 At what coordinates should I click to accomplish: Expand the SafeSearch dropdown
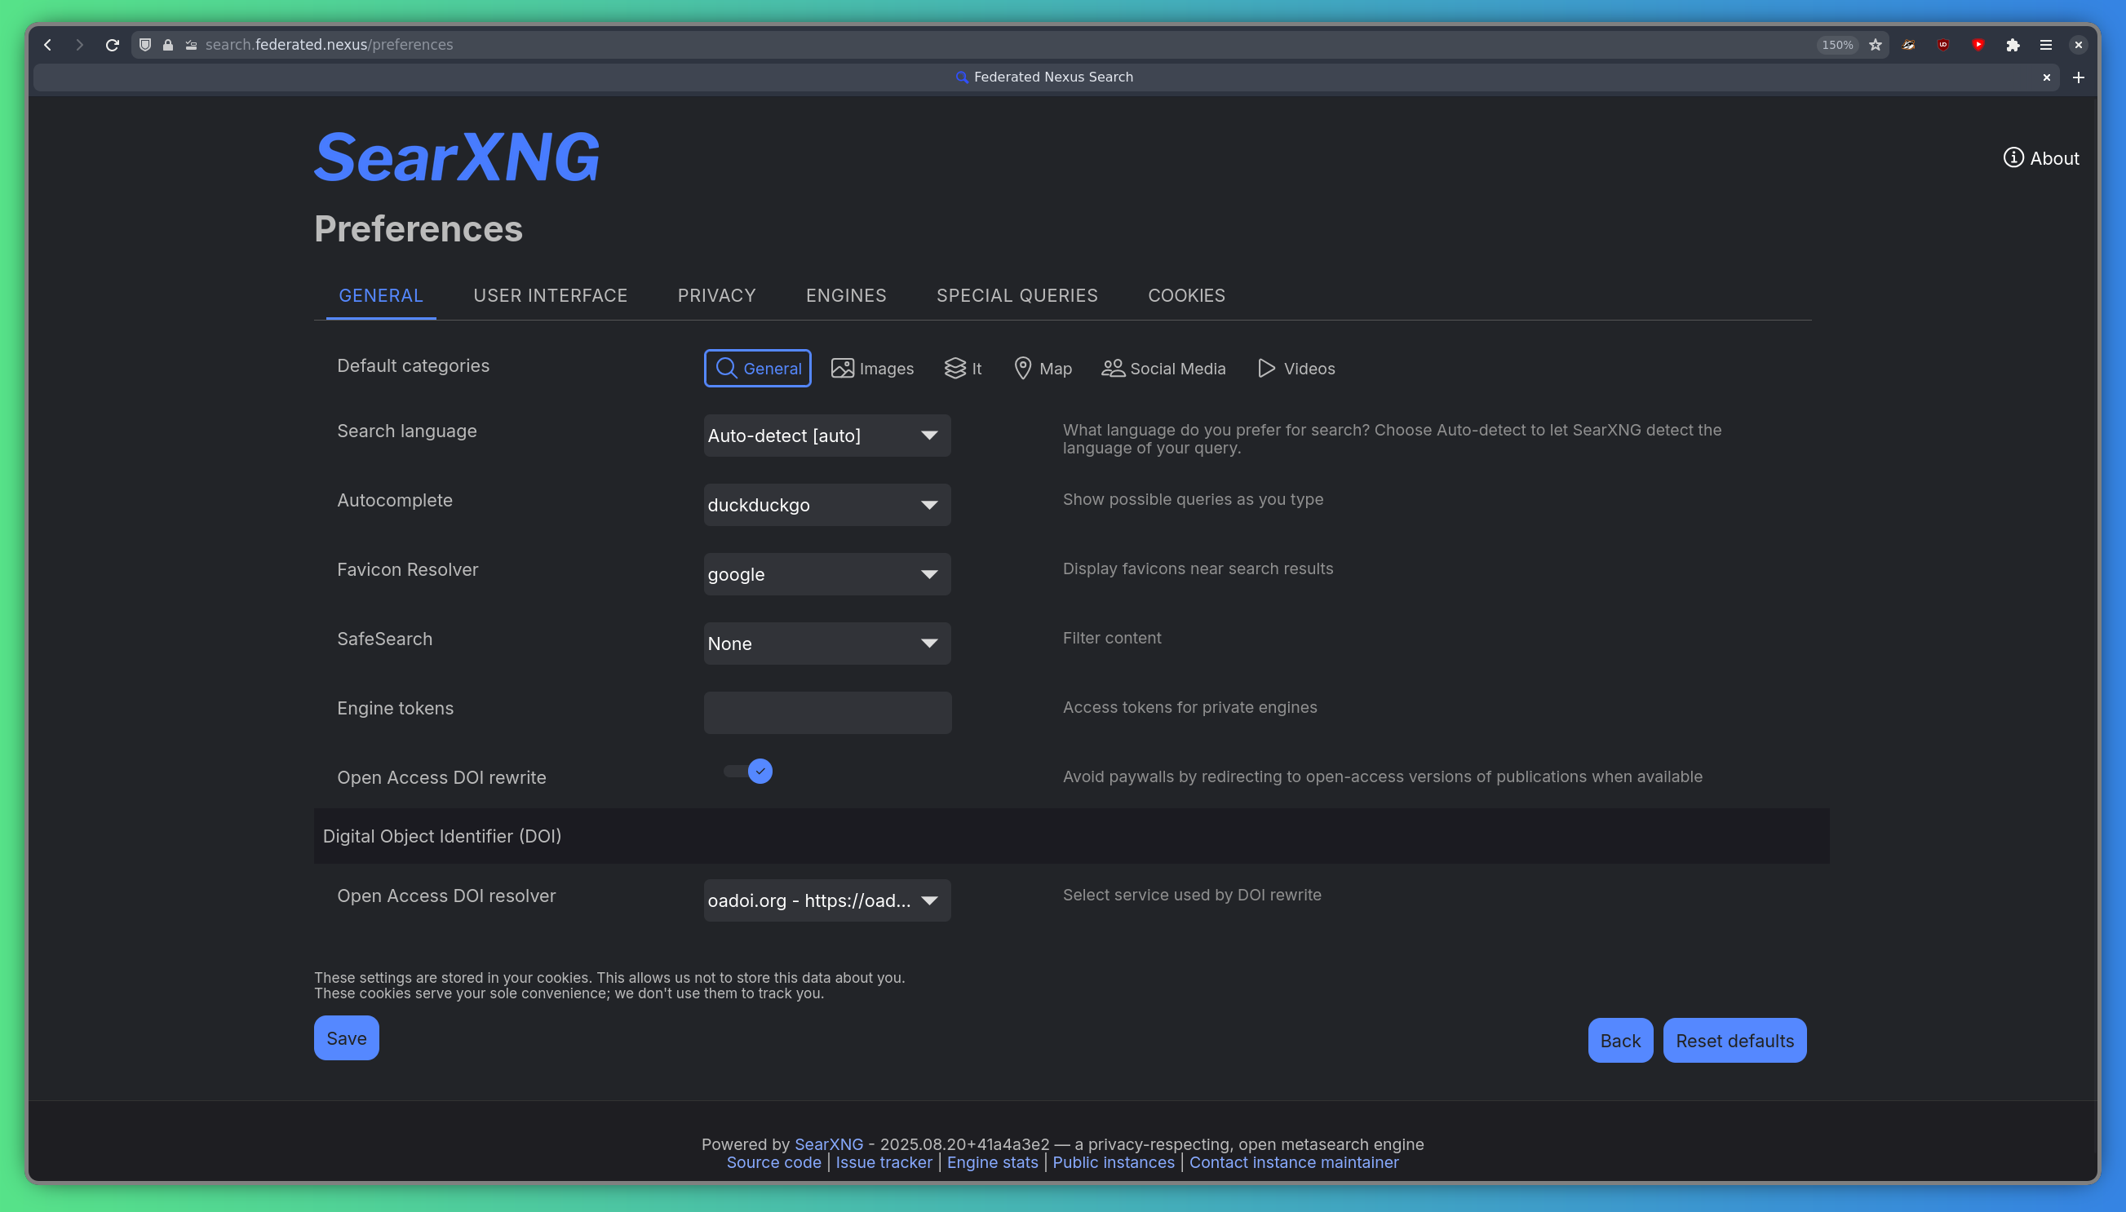click(826, 644)
